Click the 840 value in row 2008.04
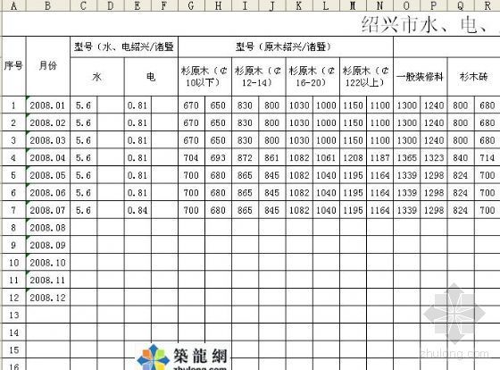Screen dimensions: 500x370 click(461, 157)
